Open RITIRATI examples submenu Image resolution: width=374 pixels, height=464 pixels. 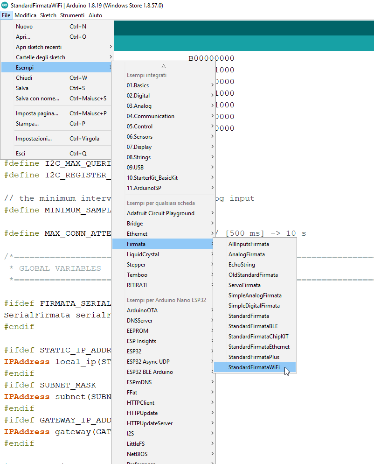pos(164,285)
